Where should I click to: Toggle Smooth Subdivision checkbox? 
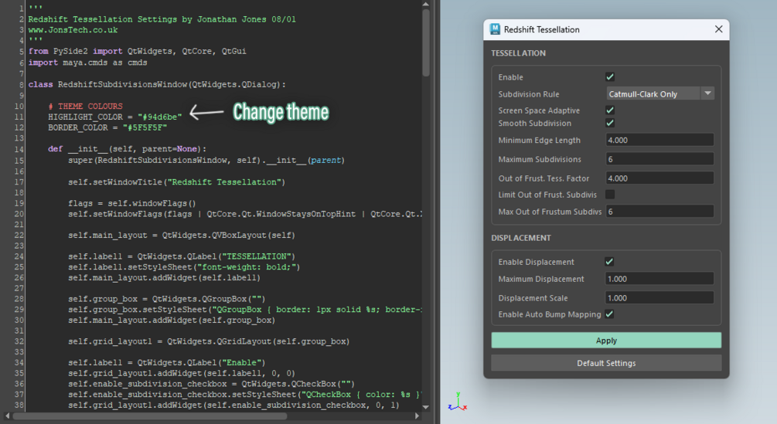coord(610,123)
